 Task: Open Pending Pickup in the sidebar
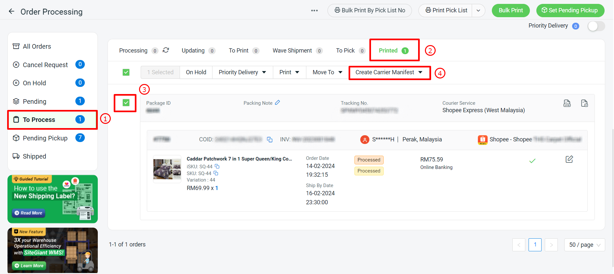(45, 138)
